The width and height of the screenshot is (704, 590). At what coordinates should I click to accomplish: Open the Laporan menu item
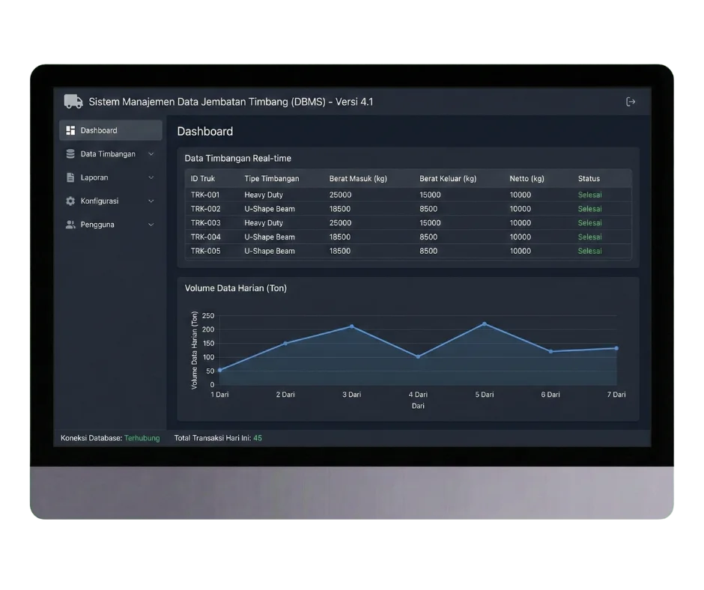pyautogui.click(x=94, y=177)
